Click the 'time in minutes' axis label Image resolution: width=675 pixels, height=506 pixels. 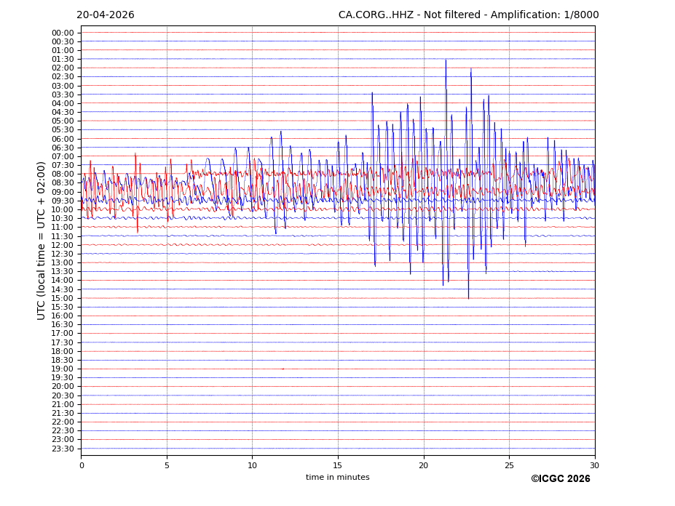[x=337, y=478]
